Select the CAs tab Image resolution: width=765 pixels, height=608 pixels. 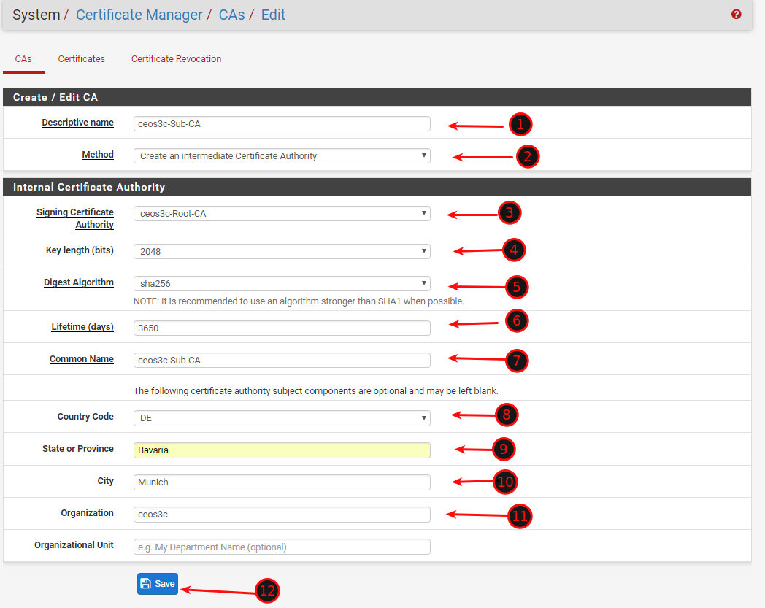pos(23,59)
